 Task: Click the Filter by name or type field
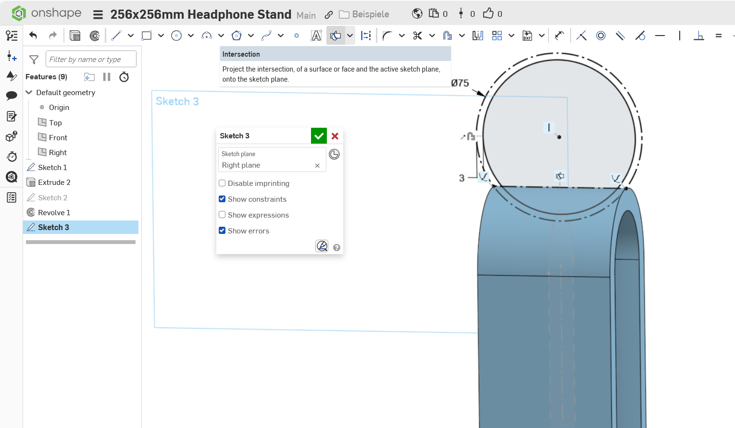point(91,59)
